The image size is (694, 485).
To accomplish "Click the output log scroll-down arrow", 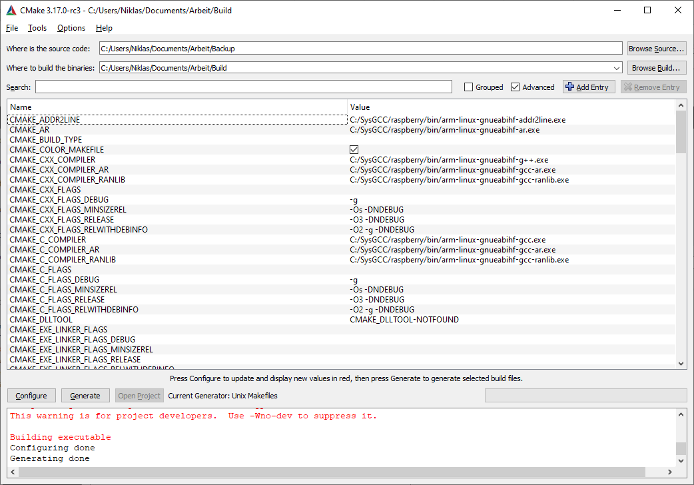I will [x=681, y=460].
